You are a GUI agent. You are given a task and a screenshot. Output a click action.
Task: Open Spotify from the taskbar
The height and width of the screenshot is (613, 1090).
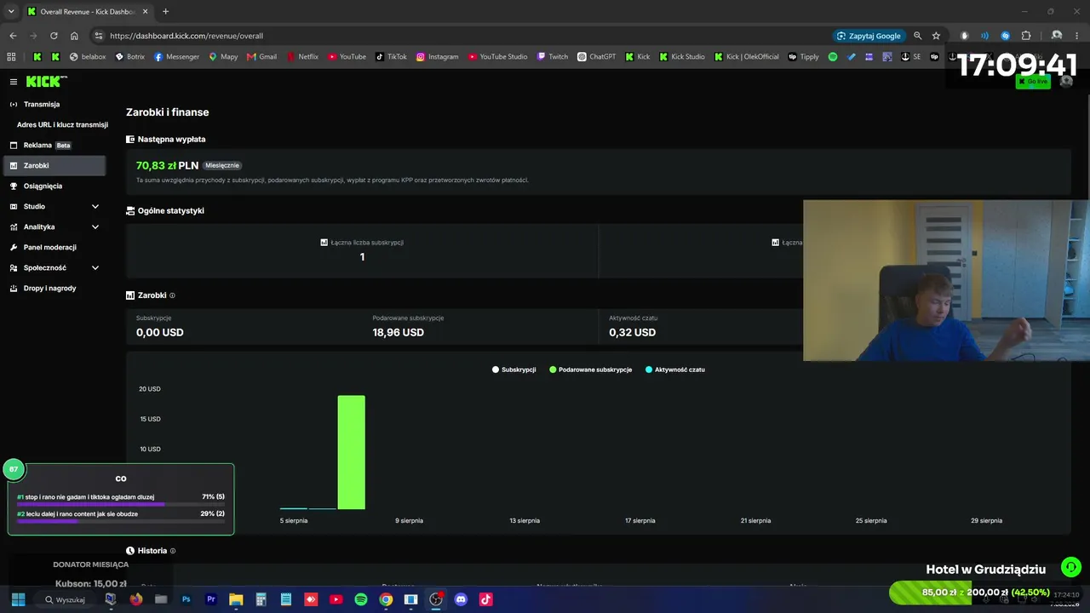[361, 599]
